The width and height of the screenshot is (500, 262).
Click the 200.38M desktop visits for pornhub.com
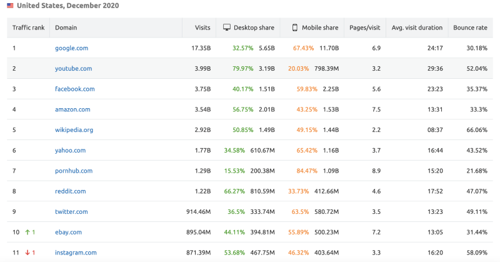[x=262, y=171]
